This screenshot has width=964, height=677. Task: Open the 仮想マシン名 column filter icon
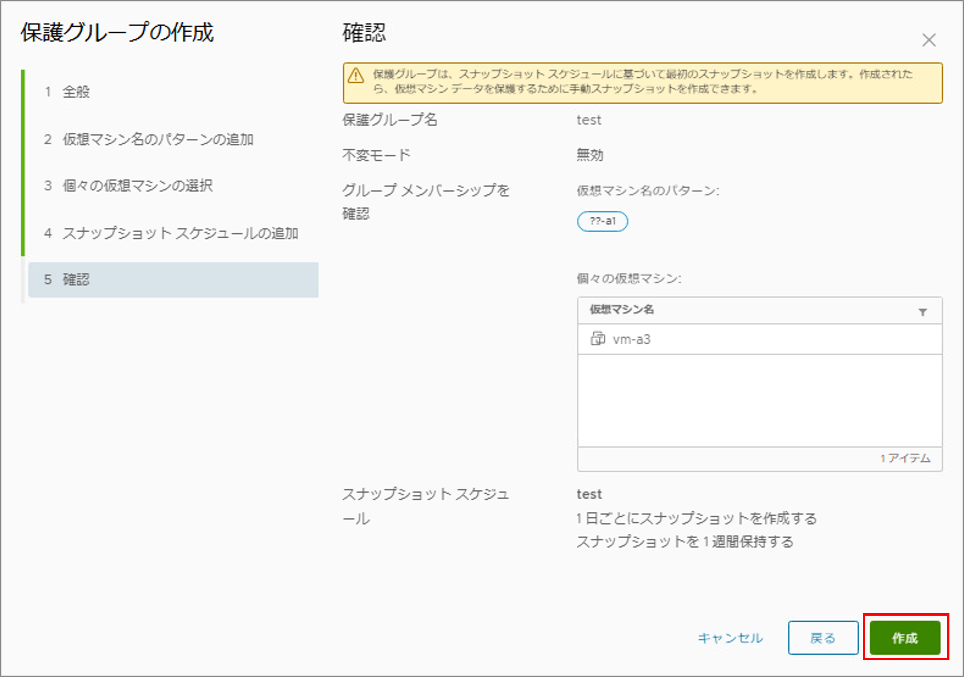(x=922, y=312)
